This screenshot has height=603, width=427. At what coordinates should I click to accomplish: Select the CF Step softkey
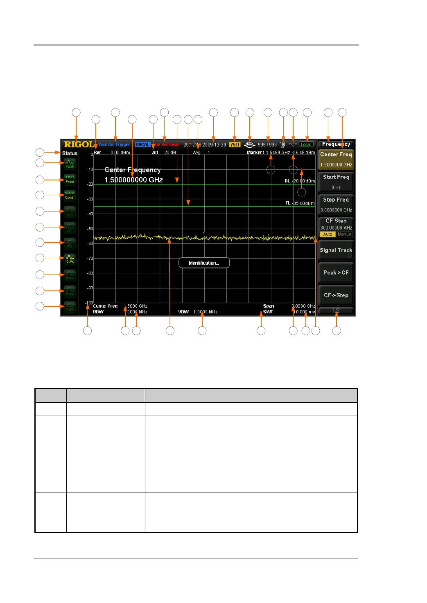pos(336,227)
